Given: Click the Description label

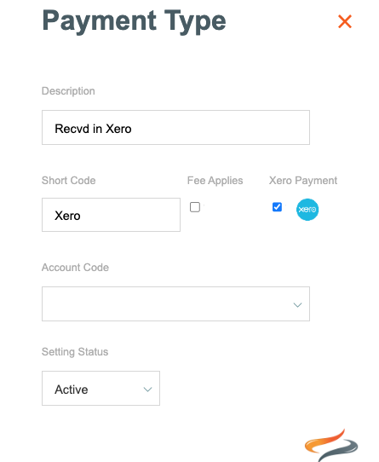Looking at the screenshot, I should (68, 91).
